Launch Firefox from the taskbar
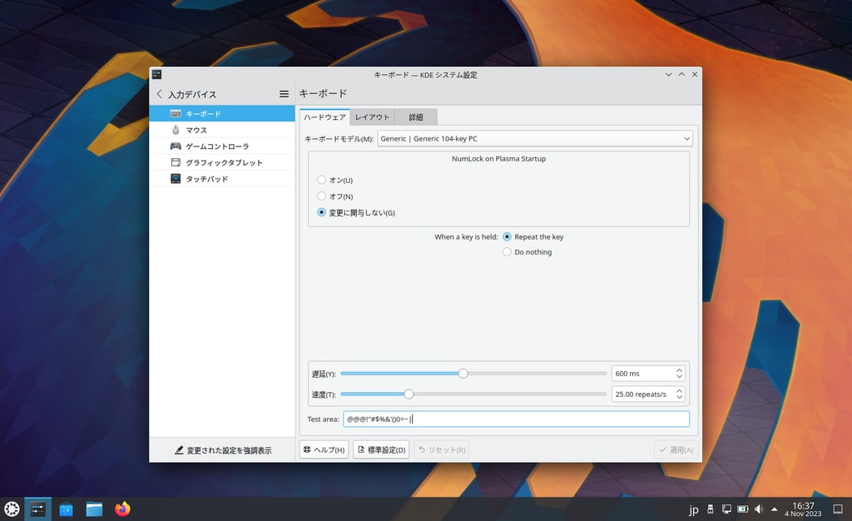 (x=123, y=509)
